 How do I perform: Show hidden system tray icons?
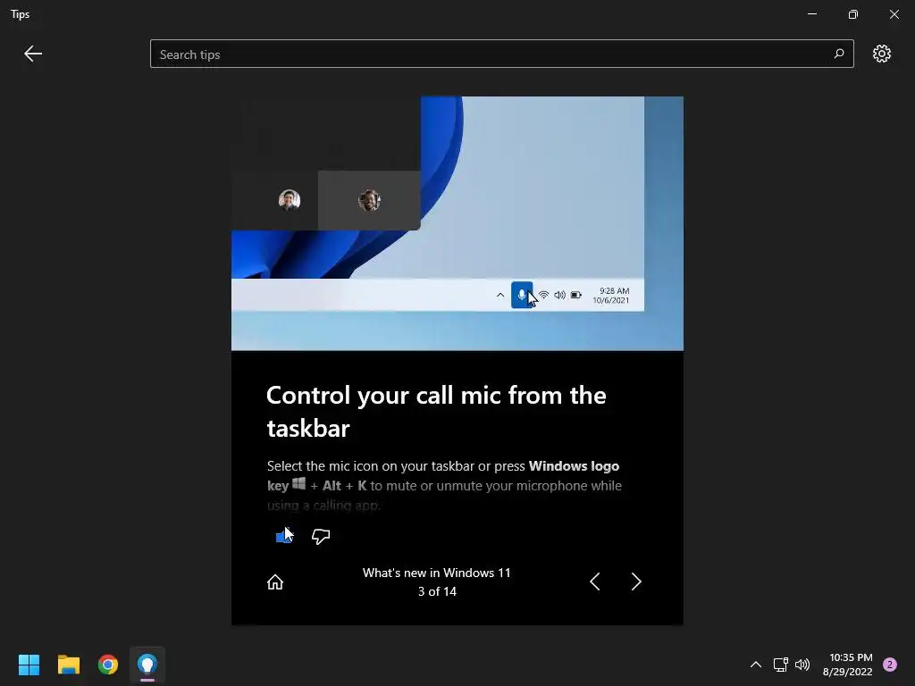(x=755, y=665)
